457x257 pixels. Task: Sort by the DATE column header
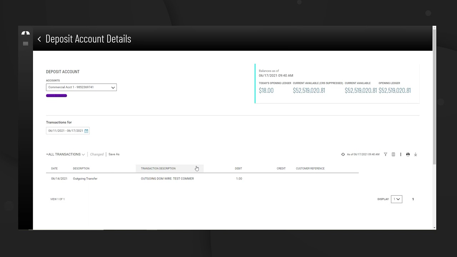tap(54, 168)
